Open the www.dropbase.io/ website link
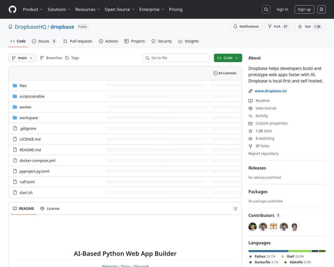334x267 pixels. (271, 91)
